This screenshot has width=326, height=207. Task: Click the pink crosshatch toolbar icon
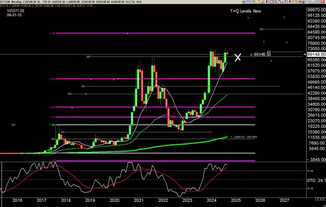click(248, 2)
